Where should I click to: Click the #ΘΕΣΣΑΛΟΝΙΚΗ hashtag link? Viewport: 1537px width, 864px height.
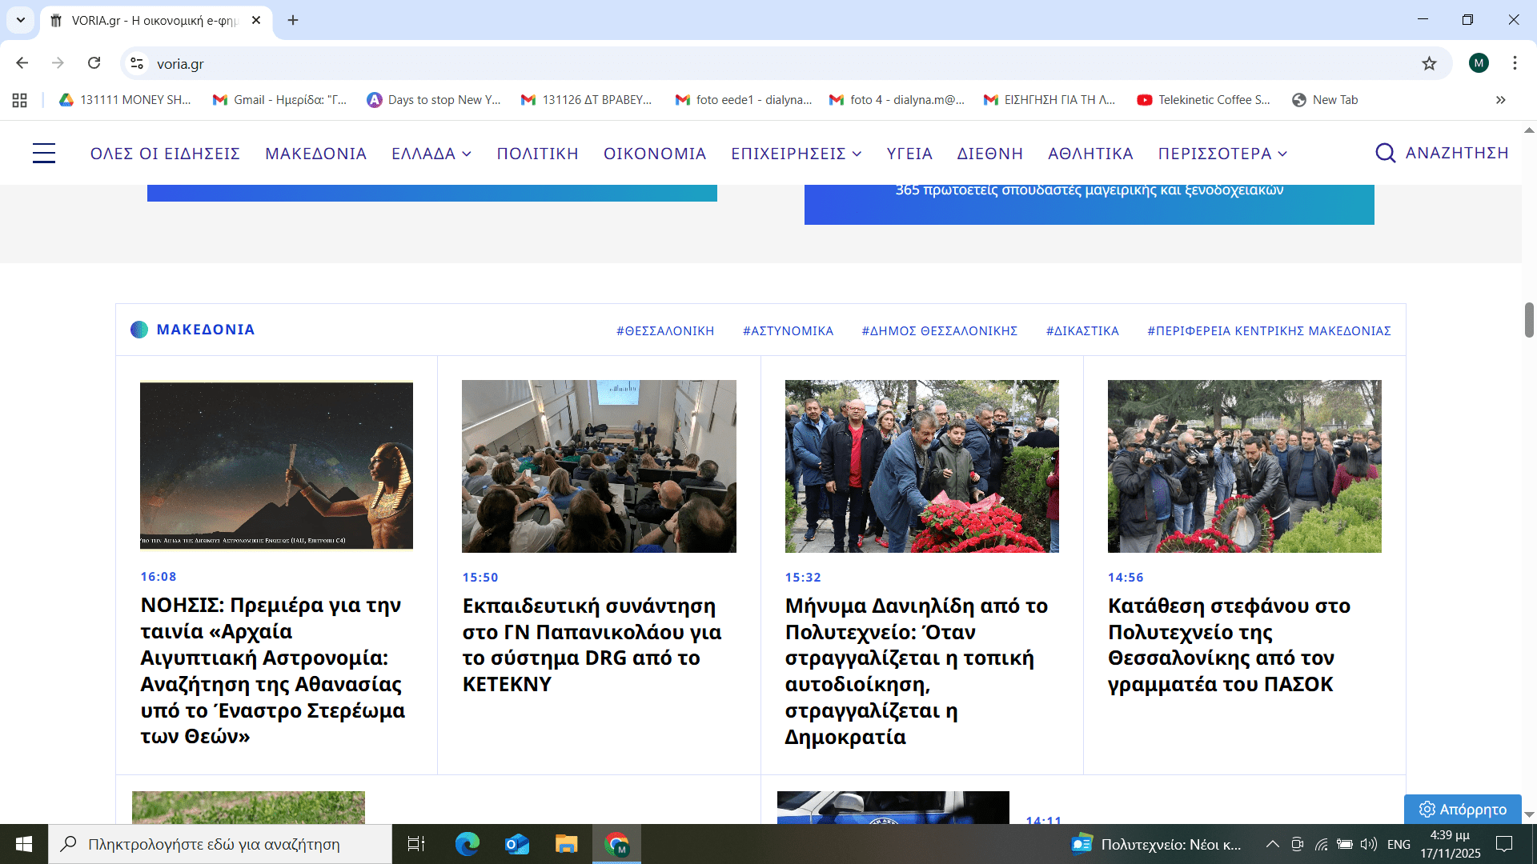coord(664,330)
